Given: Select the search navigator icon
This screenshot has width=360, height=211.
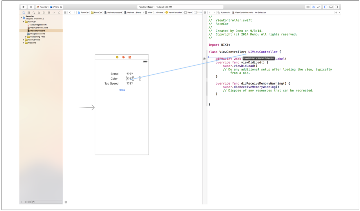Looking at the screenshot, I should coord(34,13).
